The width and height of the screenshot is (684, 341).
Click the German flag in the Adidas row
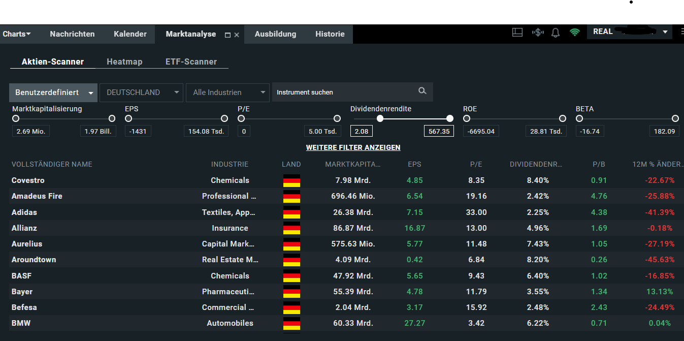pos(291,212)
